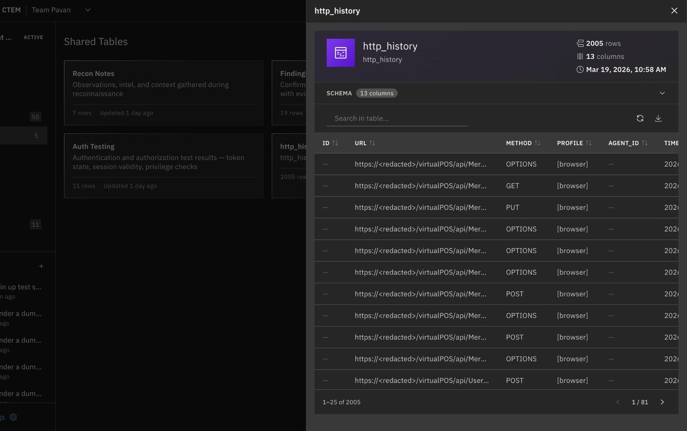Screen dimensions: 687x431
Task: Click the CTEM app title
Action: [11, 10]
